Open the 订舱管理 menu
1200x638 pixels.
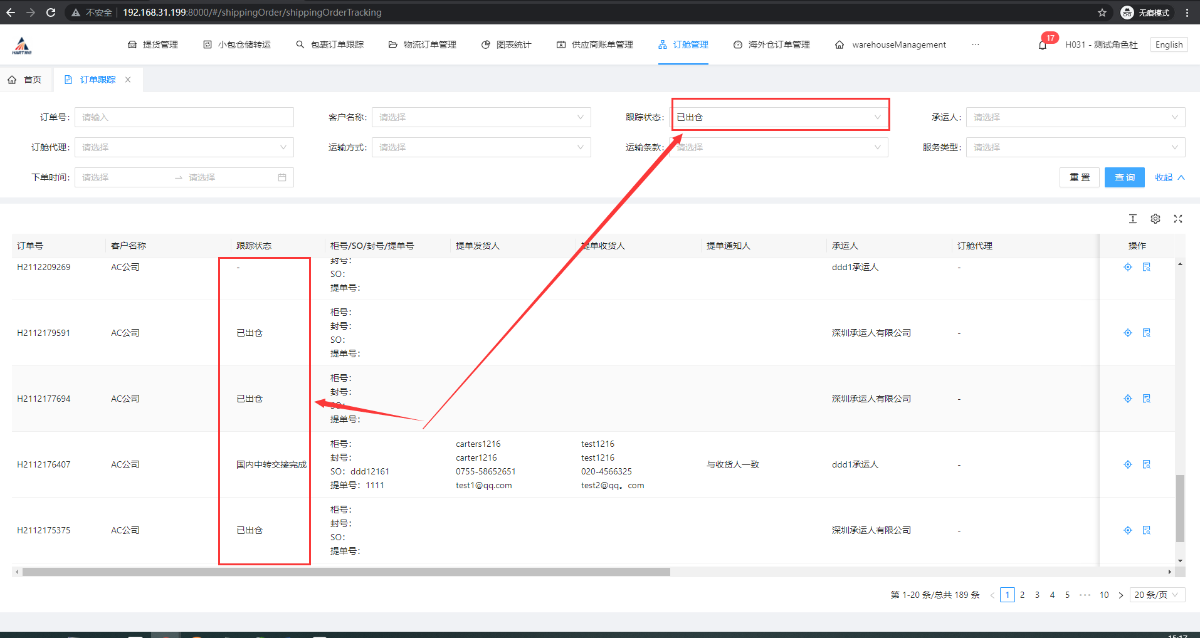pyautogui.click(x=683, y=44)
